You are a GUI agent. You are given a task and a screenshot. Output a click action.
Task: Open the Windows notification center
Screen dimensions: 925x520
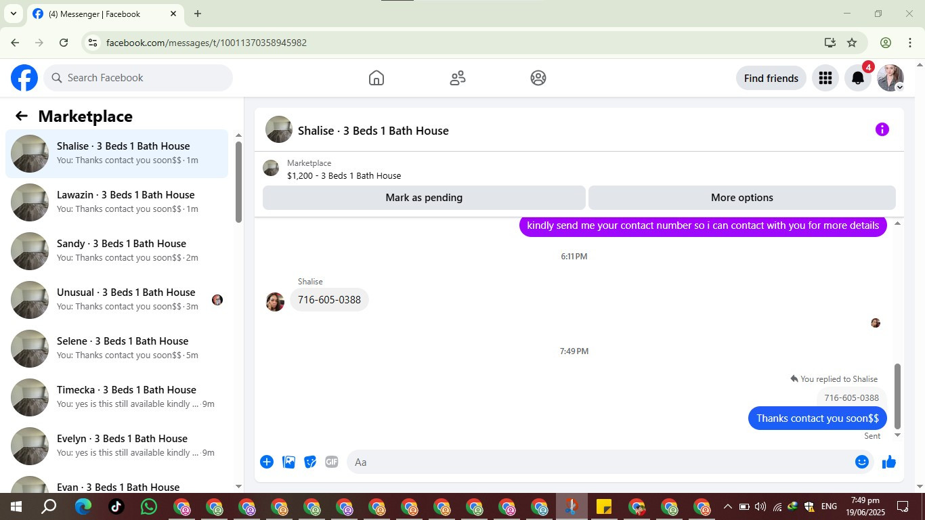click(903, 506)
